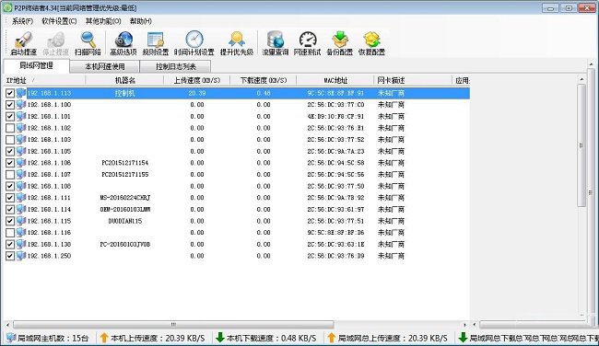Uncheck the checkbox for 192.168.1.113

(x=10, y=93)
